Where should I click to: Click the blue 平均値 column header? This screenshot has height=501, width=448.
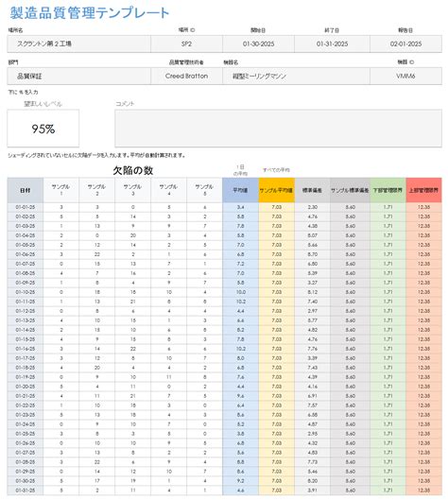pos(240,190)
